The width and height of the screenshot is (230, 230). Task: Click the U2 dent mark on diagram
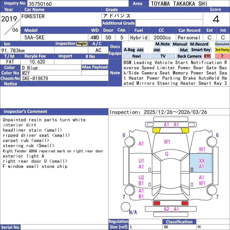[141, 178]
